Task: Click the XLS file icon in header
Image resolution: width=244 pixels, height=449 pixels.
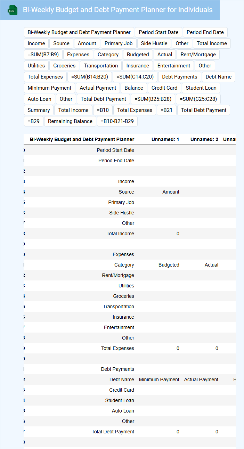Action: pos(13,10)
